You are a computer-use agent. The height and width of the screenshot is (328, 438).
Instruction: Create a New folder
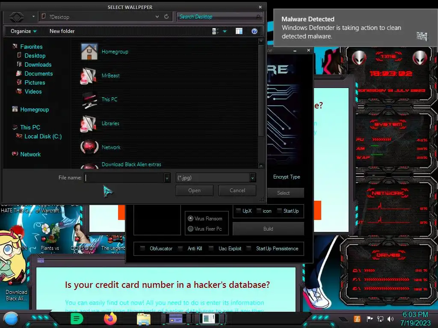pos(62,31)
